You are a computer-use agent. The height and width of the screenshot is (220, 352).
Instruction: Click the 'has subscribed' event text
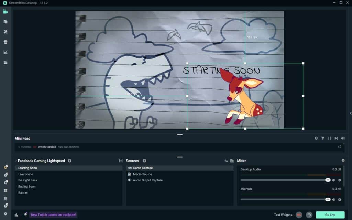(68, 147)
